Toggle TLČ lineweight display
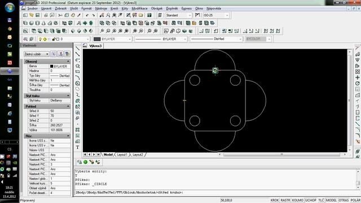Screen dimensions: 361x203 (321, 200)
